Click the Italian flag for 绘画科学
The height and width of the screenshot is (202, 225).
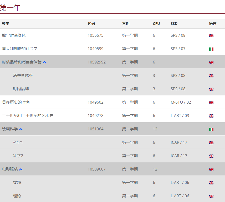tap(211, 129)
